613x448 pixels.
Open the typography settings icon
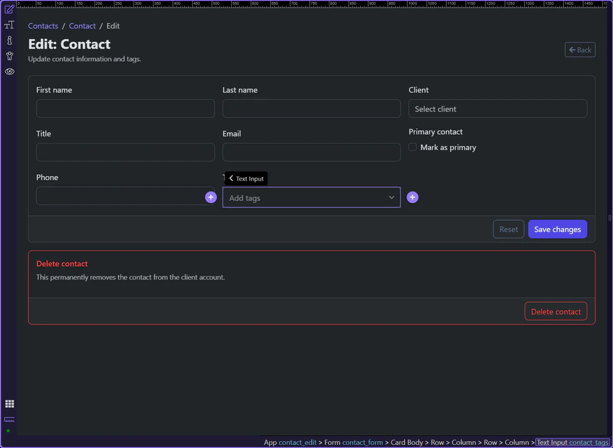pos(9,25)
